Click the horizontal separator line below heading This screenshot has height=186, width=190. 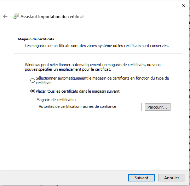coord(98,53)
